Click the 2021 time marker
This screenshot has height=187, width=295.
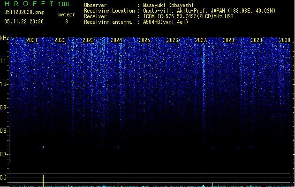32,40
